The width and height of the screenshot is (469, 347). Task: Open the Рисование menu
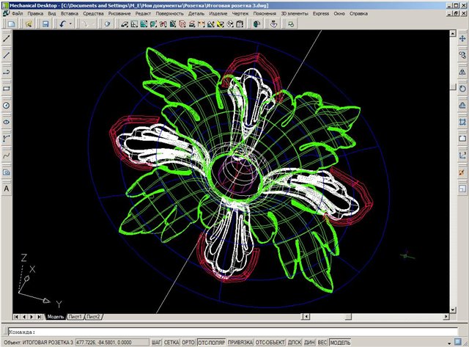point(119,14)
